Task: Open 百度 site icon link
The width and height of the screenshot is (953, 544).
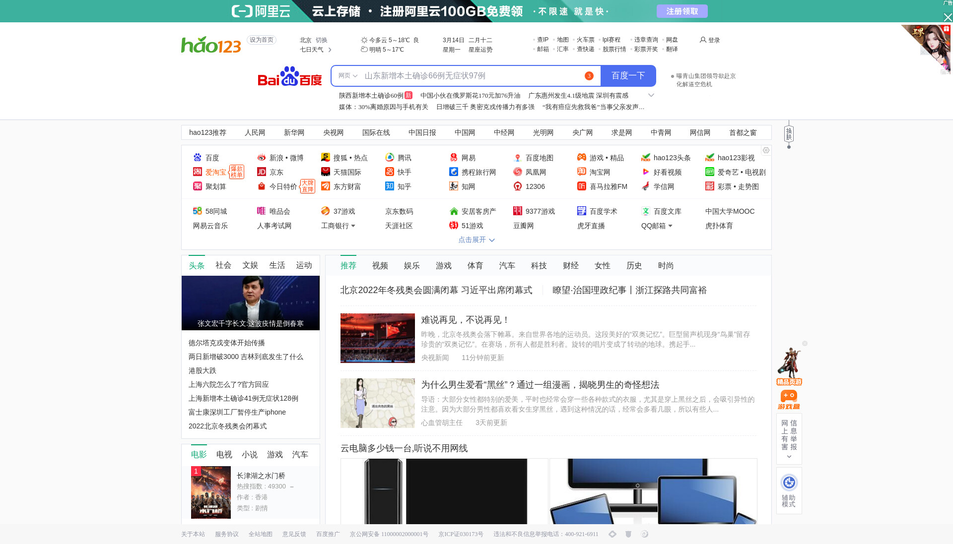Action: 198,158
